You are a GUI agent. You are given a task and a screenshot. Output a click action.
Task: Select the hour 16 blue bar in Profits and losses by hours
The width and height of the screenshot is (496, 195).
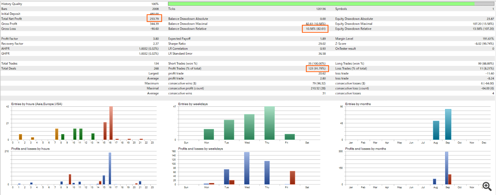point(110,169)
